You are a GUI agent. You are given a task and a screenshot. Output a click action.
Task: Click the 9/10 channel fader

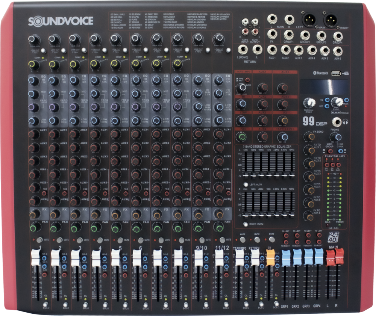pyautogui.click(x=199, y=258)
